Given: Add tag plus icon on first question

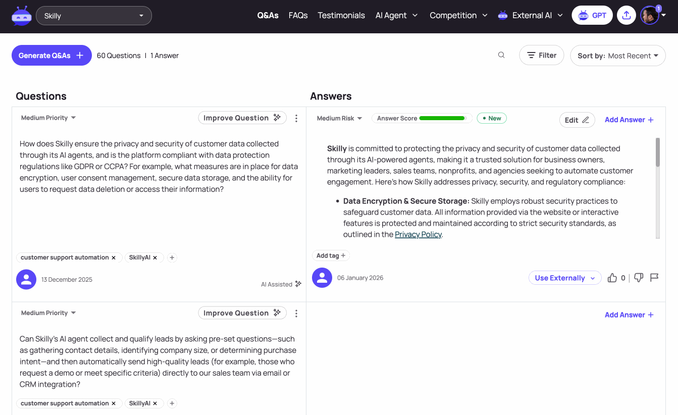Looking at the screenshot, I should pyautogui.click(x=172, y=257).
